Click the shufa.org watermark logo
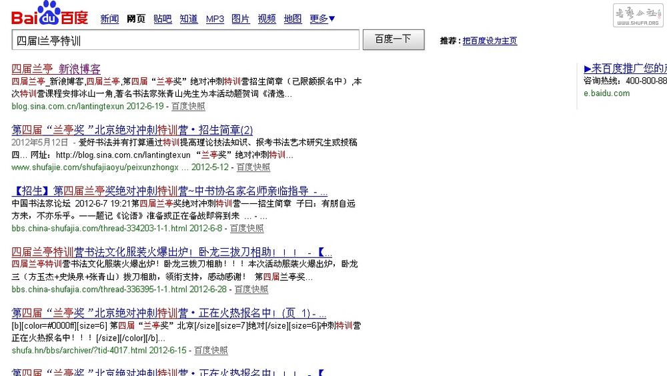667x376 pixels. point(636,15)
